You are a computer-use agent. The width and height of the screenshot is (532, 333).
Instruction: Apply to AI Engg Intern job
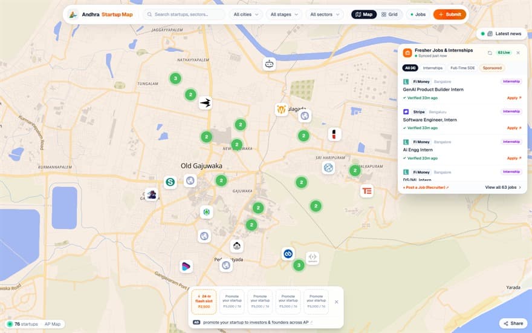(x=514, y=159)
